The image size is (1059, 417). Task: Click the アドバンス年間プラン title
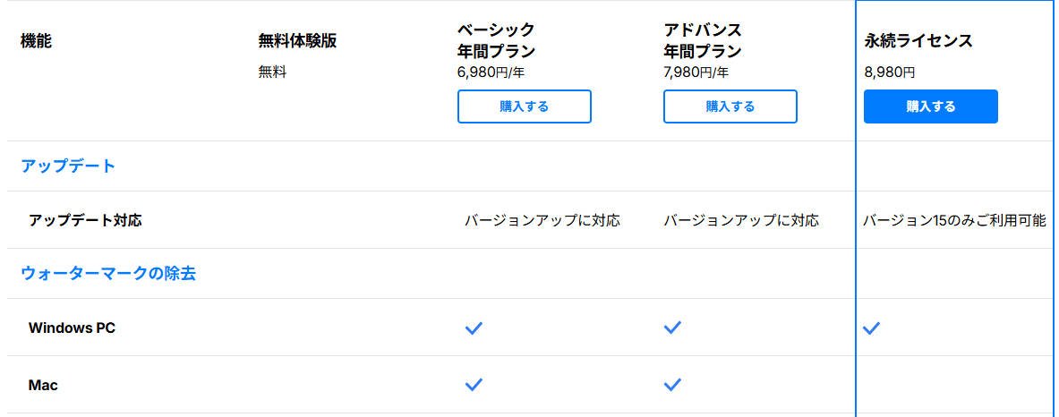(703, 41)
